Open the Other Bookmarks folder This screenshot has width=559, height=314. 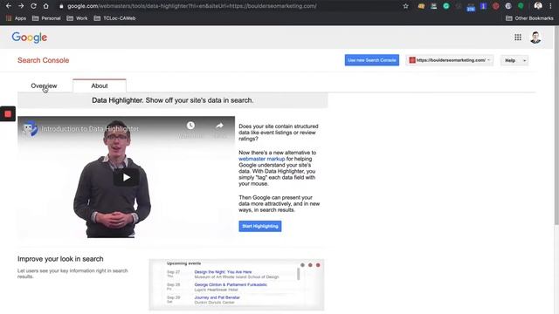coord(529,18)
